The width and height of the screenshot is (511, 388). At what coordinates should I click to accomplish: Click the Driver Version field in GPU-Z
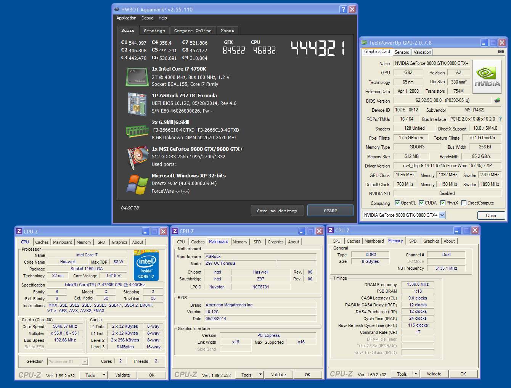pos(447,166)
